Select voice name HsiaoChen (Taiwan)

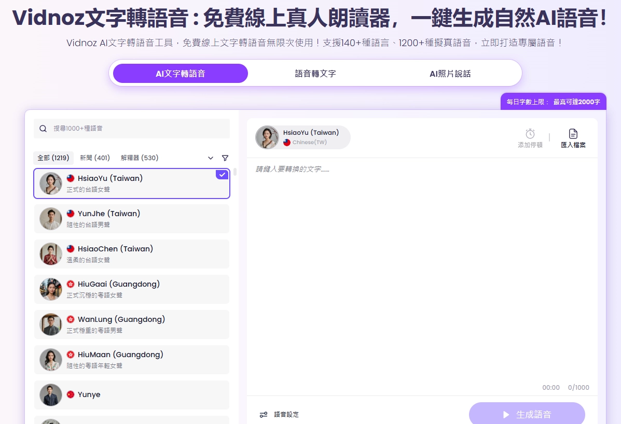115,249
